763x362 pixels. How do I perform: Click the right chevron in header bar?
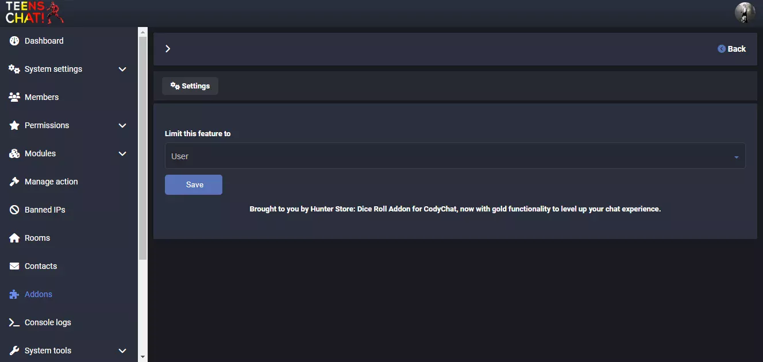(x=168, y=49)
